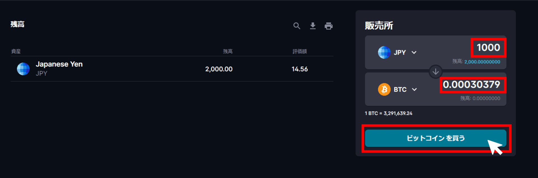538x178 pixels.
Task: Click the ビットコインを買う button
Action: pos(435,138)
